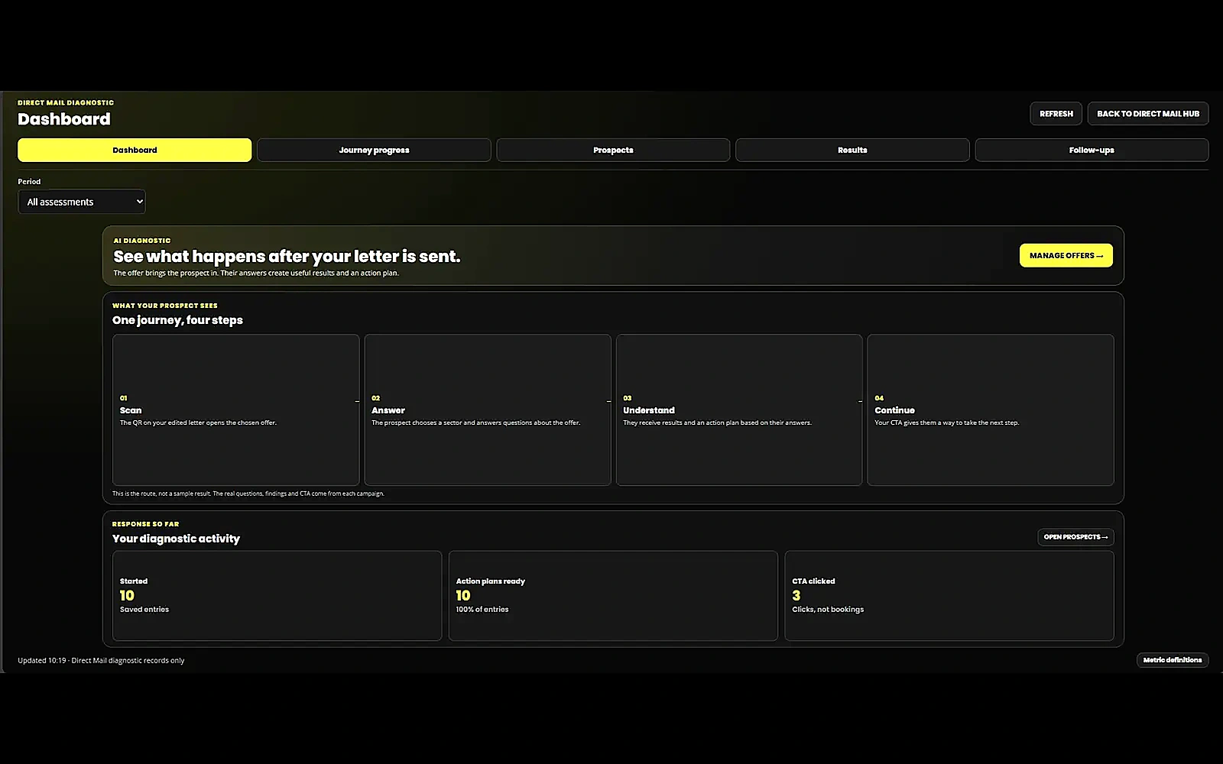Select the 03 Understand step card
Screen dimensions: 1223x764
tap(739, 410)
